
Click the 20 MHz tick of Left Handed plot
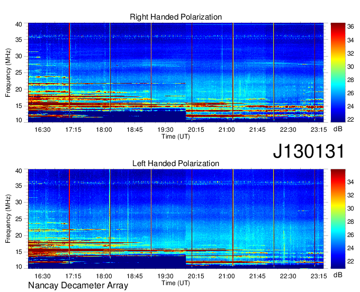19,235
